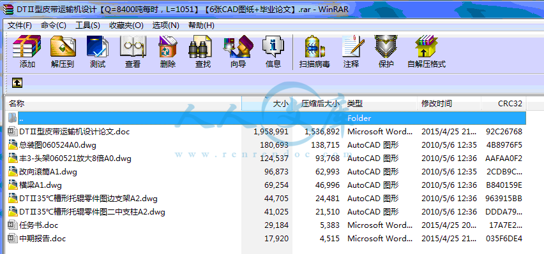Select the file DTⅡ型皮带运输机设计论文.doc

pyautogui.click(x=75, y=132)
